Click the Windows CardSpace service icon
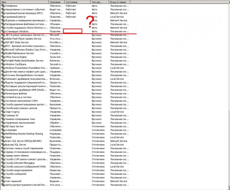The image size is (230, 190). click(3, 64)
